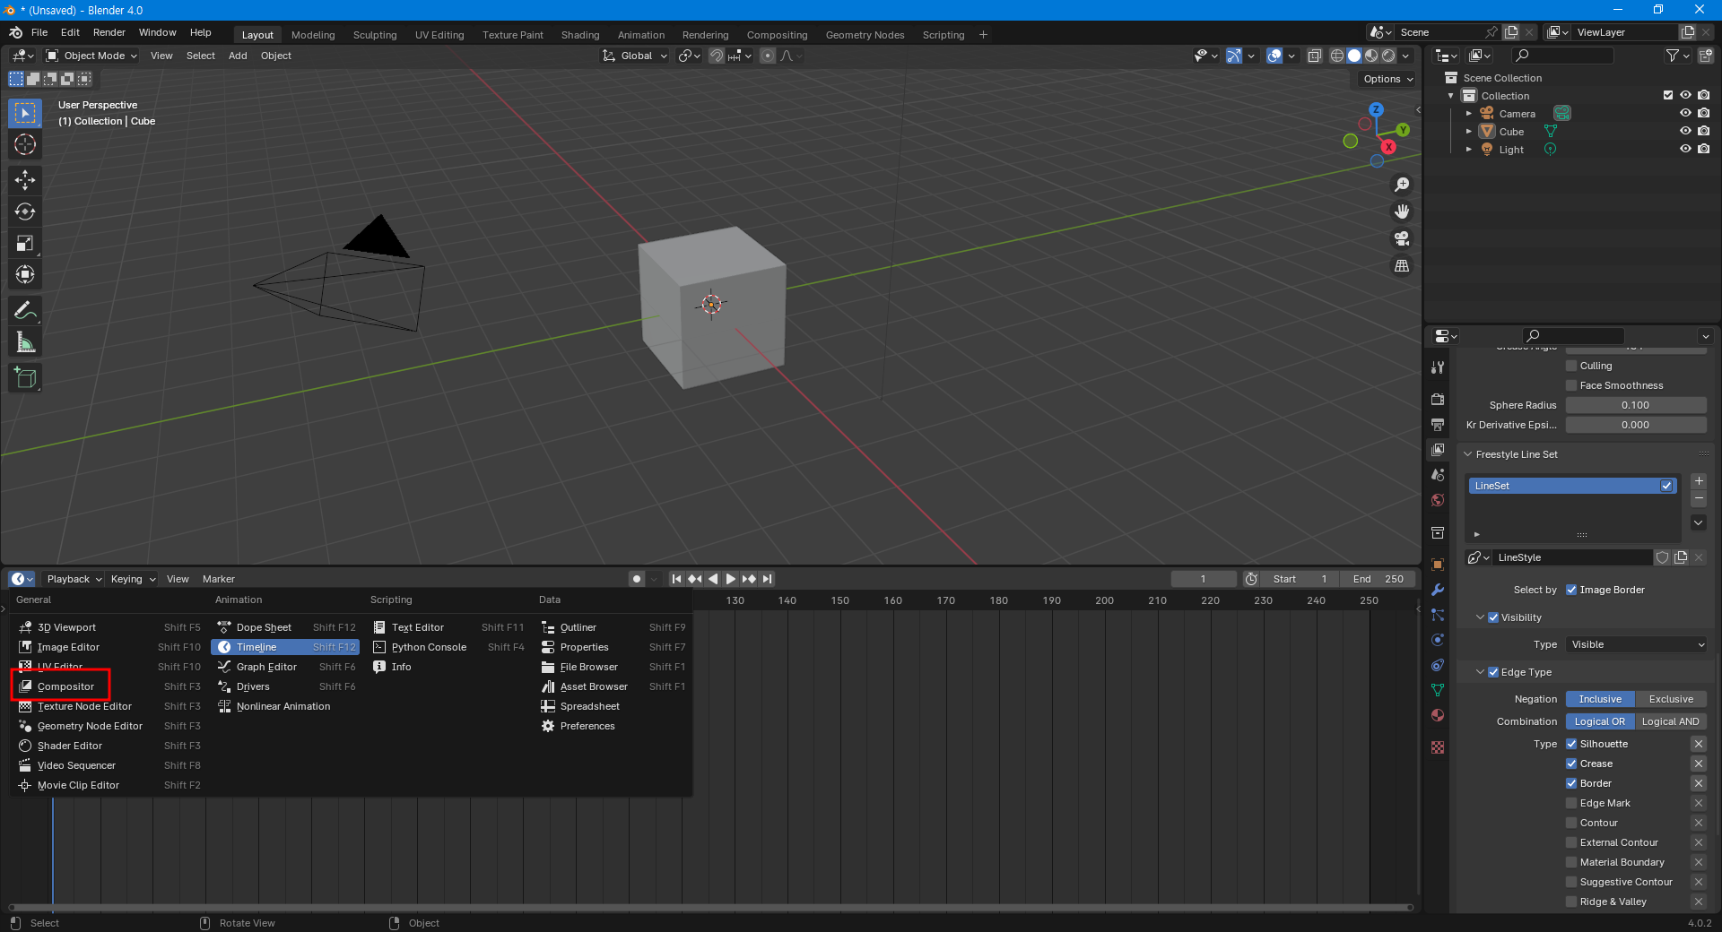Open the Texture properties tab
Image resolution: width=1722 pixels, height=932 pixels.
point(1438,747)
